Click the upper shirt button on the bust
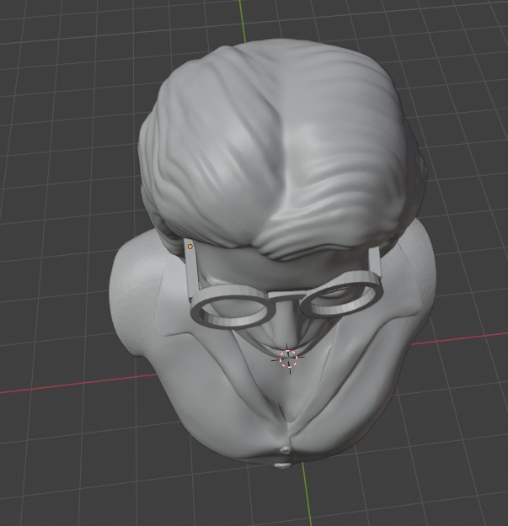This screenshot has width=508, height=526. point(286,449)
